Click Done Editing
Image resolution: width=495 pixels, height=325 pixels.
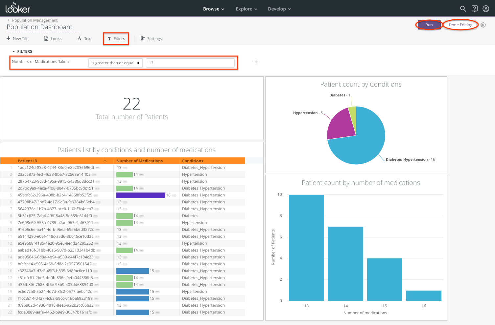(x=460, y=25)
